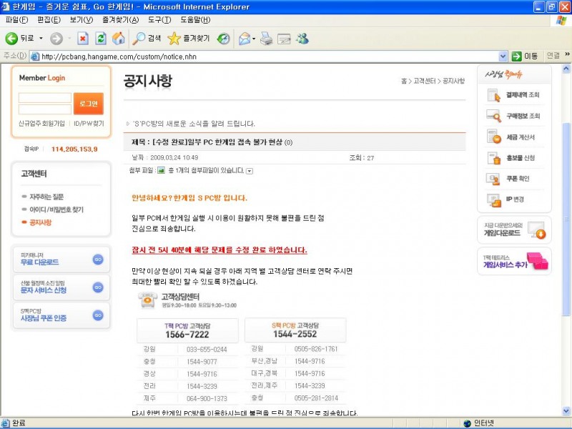Screen dimensions: 572x429
Task: Open the 도움말(H) menu
Action: pyautogui.click(x=195, y=20)
